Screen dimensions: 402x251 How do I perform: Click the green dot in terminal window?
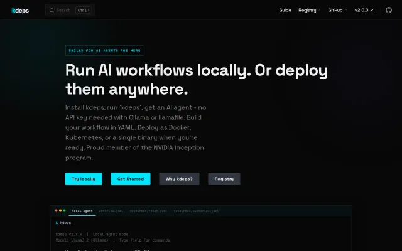(x=64, y=211)
